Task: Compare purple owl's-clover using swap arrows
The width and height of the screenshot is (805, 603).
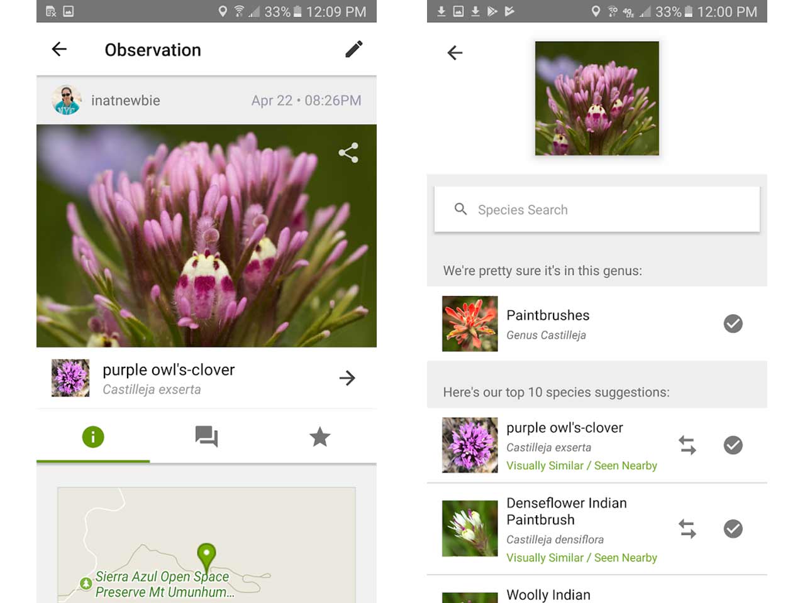Action: coord(687,445)
